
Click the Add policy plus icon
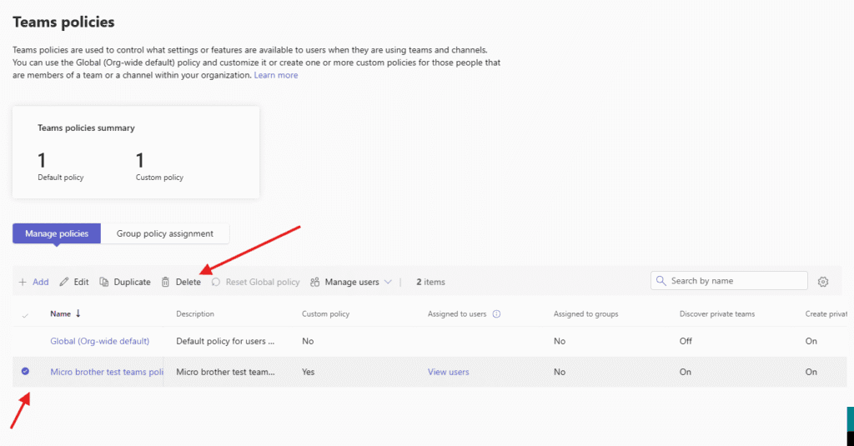tap(23, 283)
